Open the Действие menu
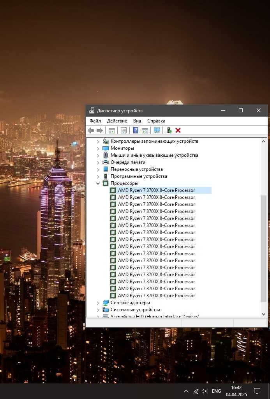Screen dimensions: 270x399 [x=117, y=121]
